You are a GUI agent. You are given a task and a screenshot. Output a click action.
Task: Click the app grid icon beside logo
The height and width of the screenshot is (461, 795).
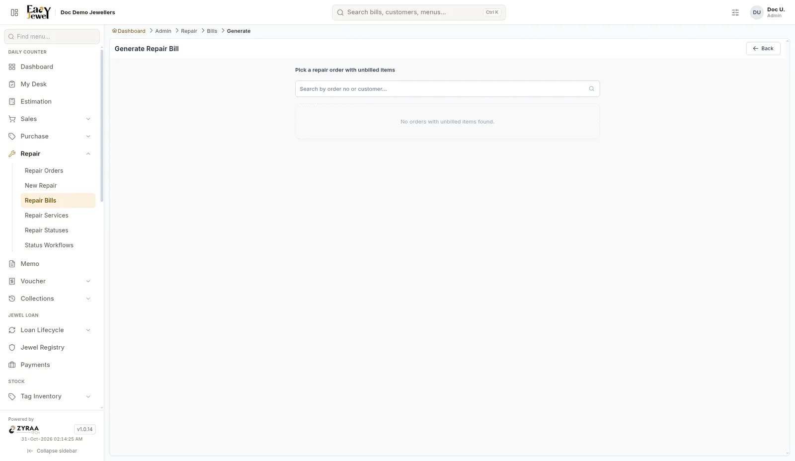click(x=14, y=12)
